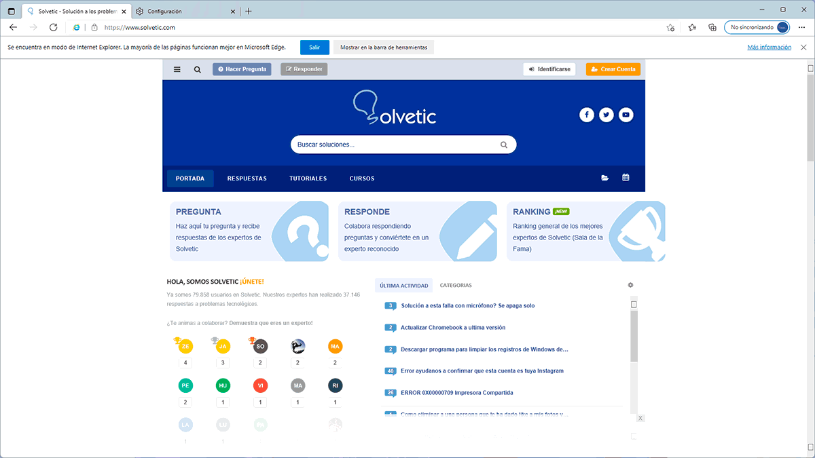The image size is (815, 458).
Task: Click the magnifier inside Buscar soluciones box
Action: pyautogui.click(x=504, y=145)
